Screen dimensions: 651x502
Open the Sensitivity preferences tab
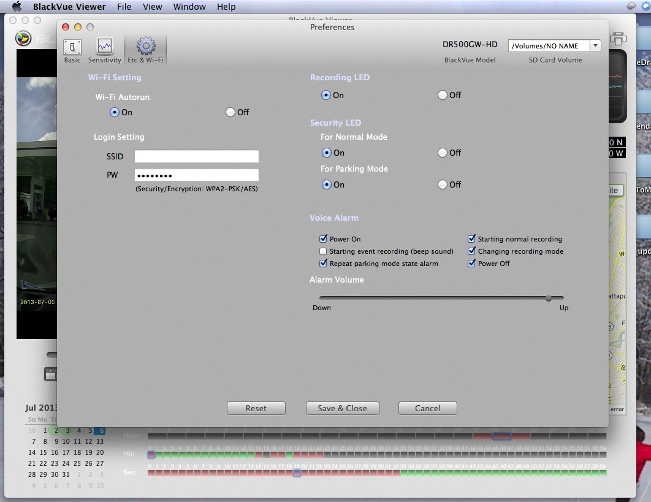105,51
